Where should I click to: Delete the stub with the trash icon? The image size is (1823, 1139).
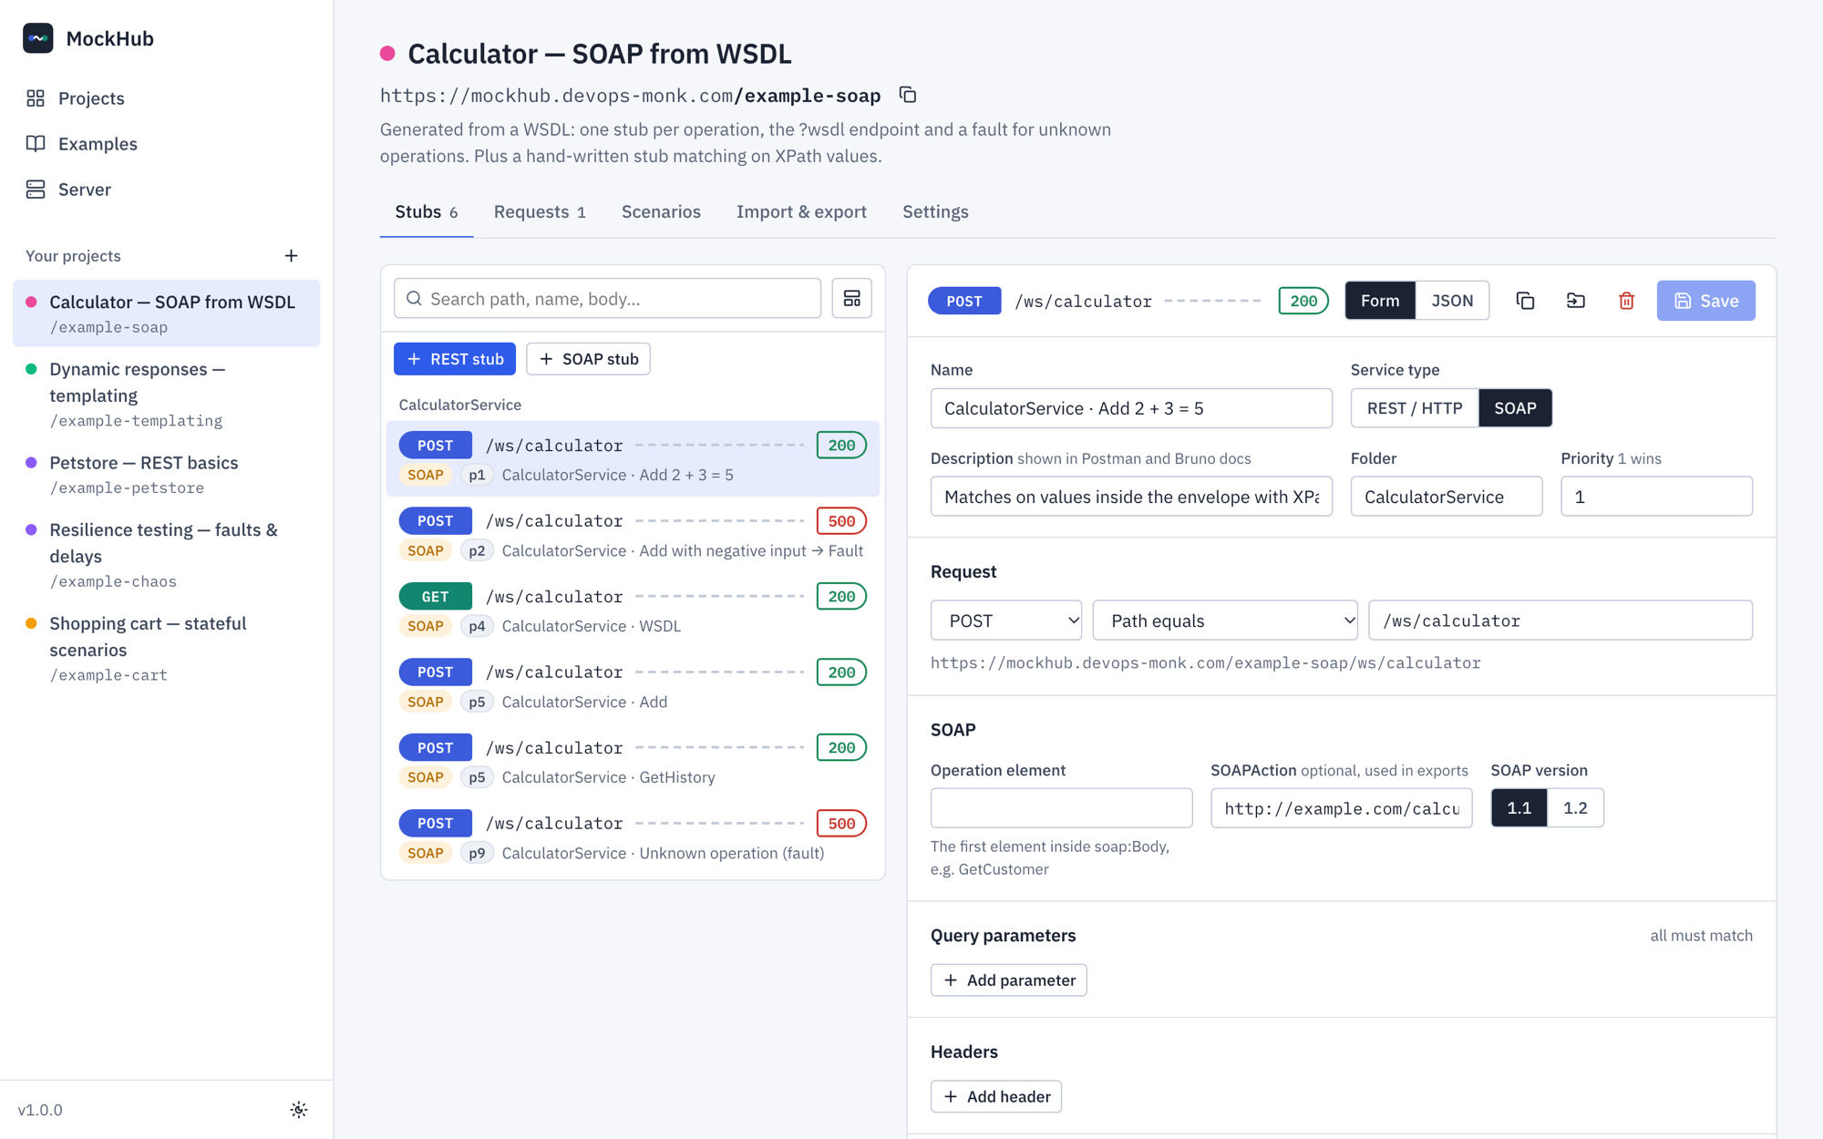tap(1626, 301)
